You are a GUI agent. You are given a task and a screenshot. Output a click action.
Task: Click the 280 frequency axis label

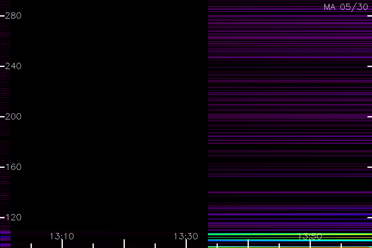[x=13, y=16]
